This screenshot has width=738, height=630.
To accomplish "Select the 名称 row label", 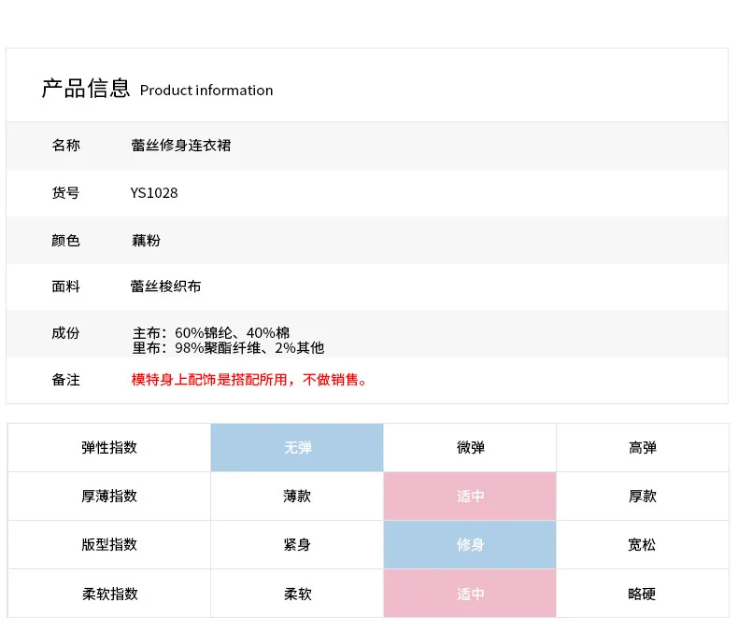I will coord(66,146).
